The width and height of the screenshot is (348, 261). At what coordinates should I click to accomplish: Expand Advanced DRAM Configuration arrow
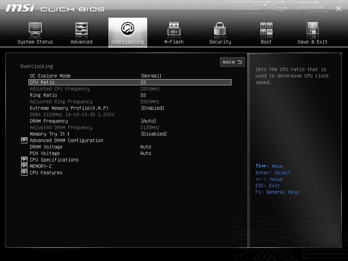[24, 140]
